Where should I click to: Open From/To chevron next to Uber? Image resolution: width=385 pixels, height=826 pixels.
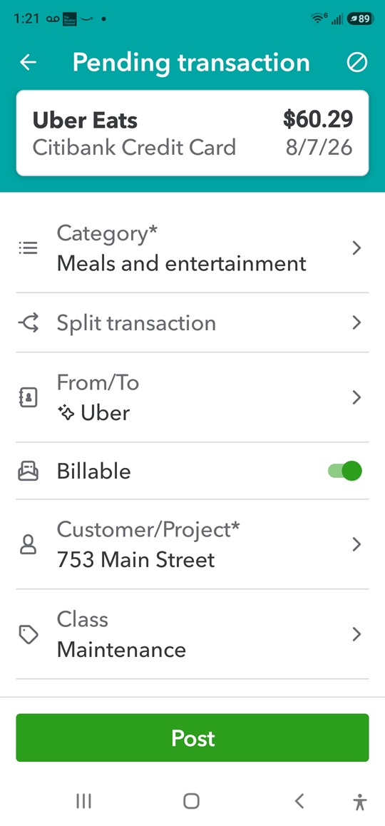356,398
